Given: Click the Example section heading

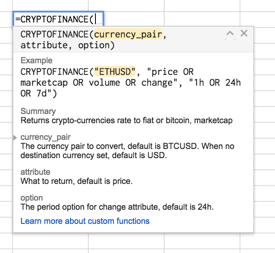Looking at the screenshot, I should pos(36,60).
